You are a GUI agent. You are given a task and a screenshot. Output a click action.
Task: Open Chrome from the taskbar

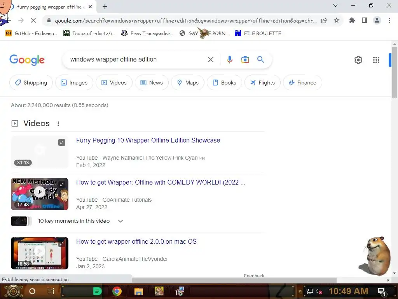tap(117, 291)
